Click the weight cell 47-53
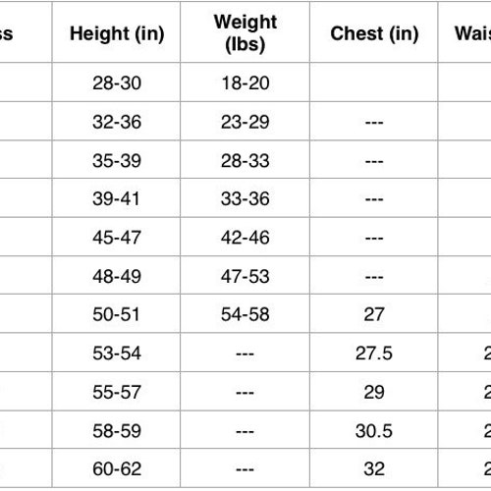Viewport: 491px width, 491px height. click(x=245, y=276)
